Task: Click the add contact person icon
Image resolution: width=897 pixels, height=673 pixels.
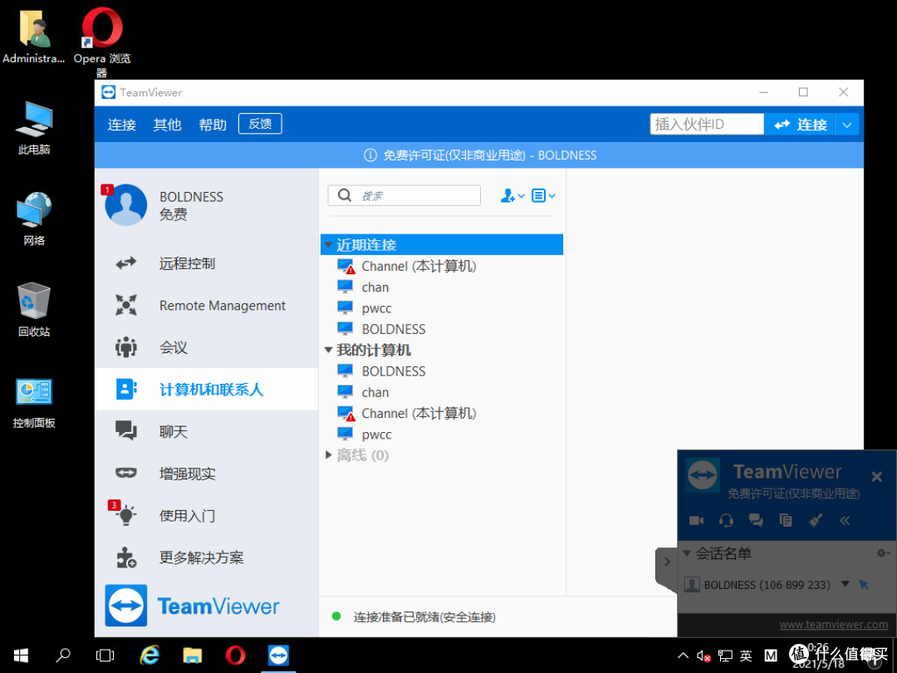Action: (512, 196)
